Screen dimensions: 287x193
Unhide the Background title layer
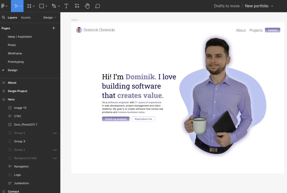[x=55, y=158]
